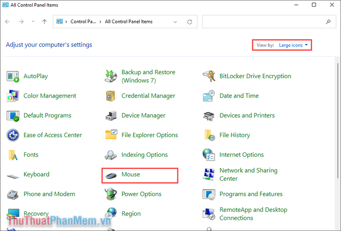Expand the address bar history dropdown

[175, 22]
